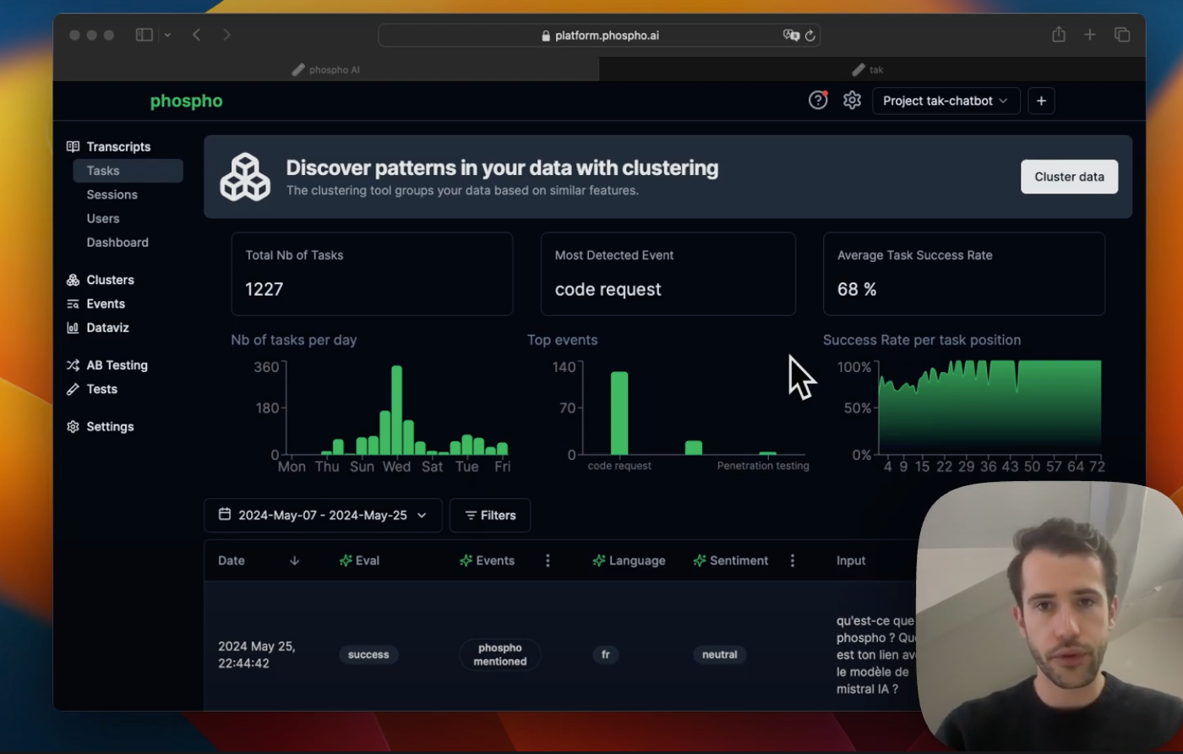
Task: Open Safari tab overview icon
Action: (x=1122, y=35)
